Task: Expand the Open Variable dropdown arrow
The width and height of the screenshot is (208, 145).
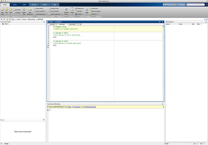Action: click(x=45, y=11)
